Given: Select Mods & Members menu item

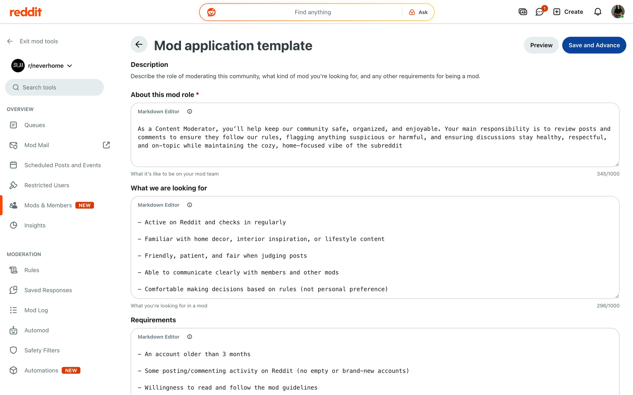Looking at the screenshot, I should point(48,205).
